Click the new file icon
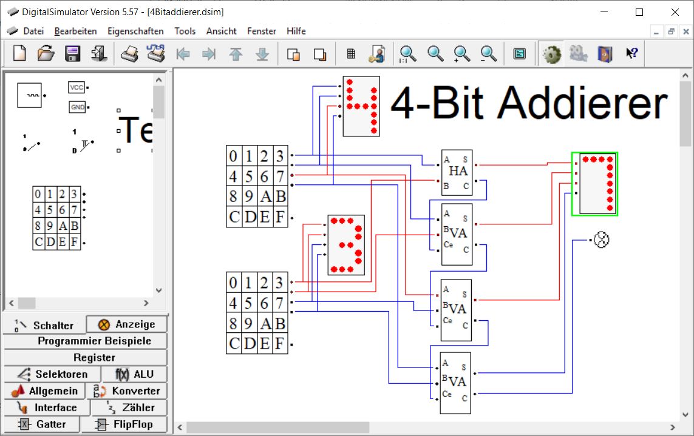 pos(19,54)
